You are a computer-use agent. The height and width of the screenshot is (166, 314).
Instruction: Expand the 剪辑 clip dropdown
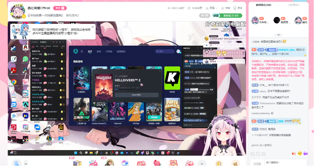pos(212,8)
